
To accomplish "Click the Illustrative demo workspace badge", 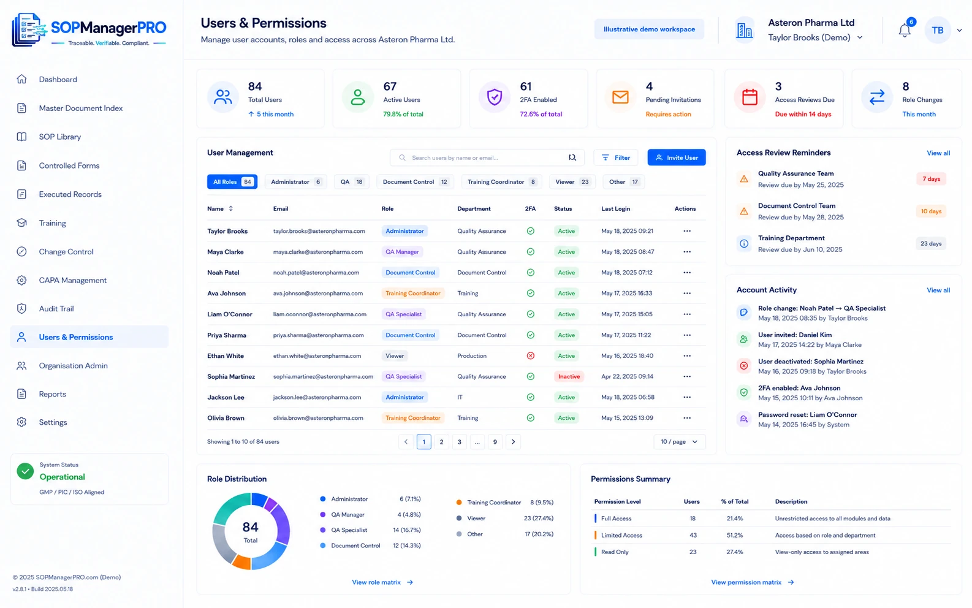I will pyautogui.click(x=649, y=29).
